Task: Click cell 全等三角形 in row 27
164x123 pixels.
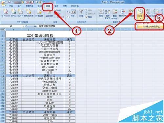Action: pyautogui.click(x=50, y=115)
